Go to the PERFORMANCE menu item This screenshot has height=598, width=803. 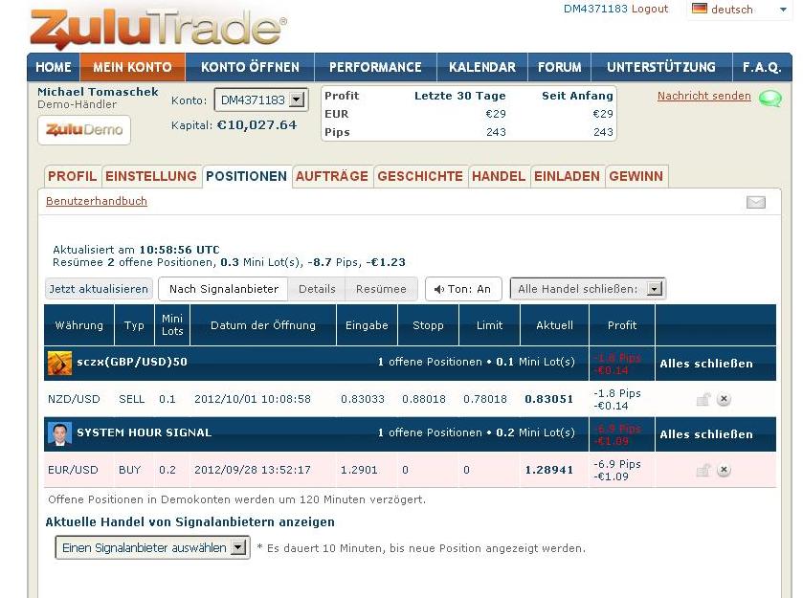tap(375, 68)
